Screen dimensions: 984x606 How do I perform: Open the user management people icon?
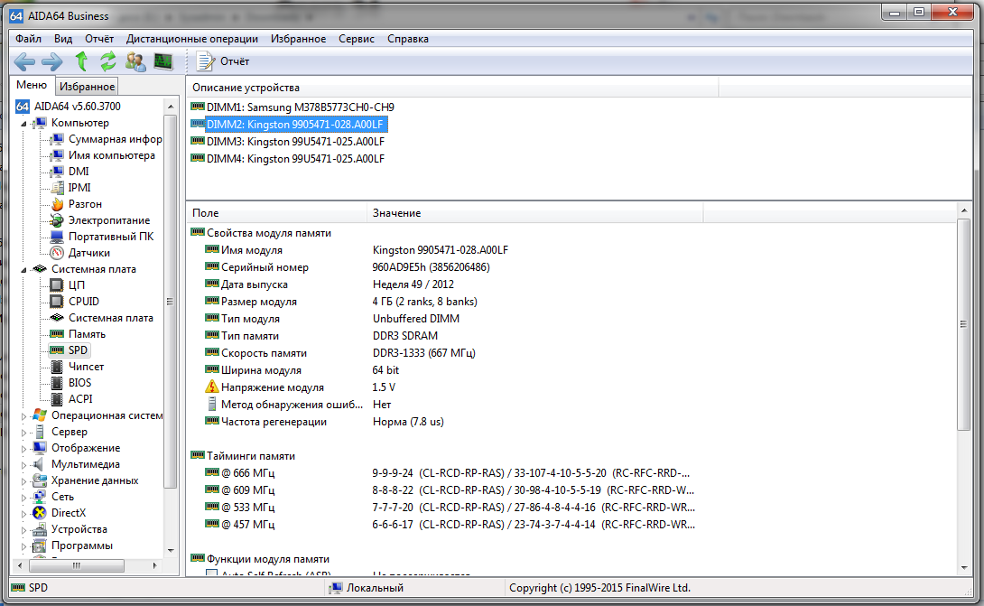pyautogui.click(x=135, y=61)
